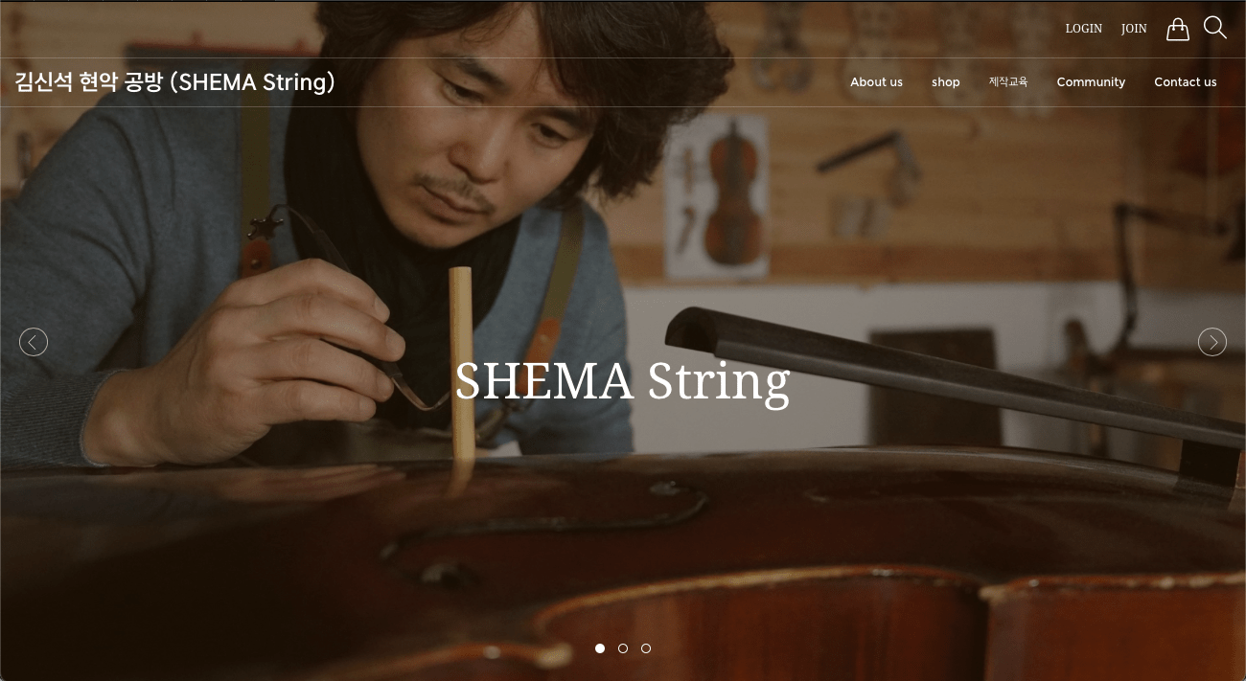Click the SHEMA String hero heading
This screenshot has height=681, width=1246.
click(x=622, y=381)
